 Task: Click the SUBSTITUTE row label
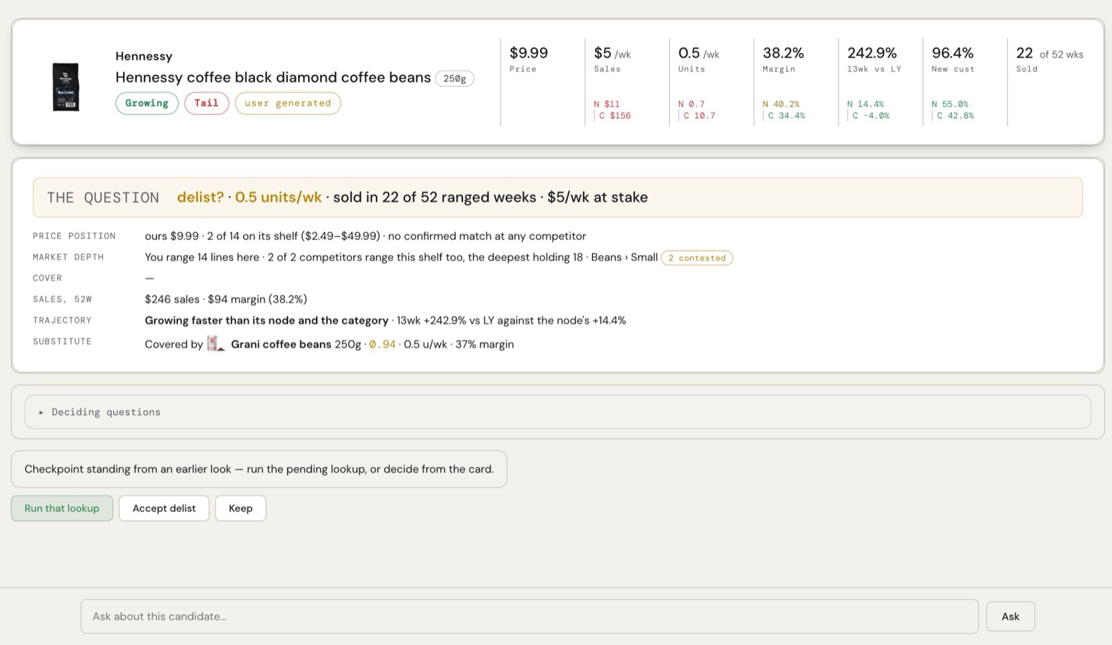(x=62, y=341)
